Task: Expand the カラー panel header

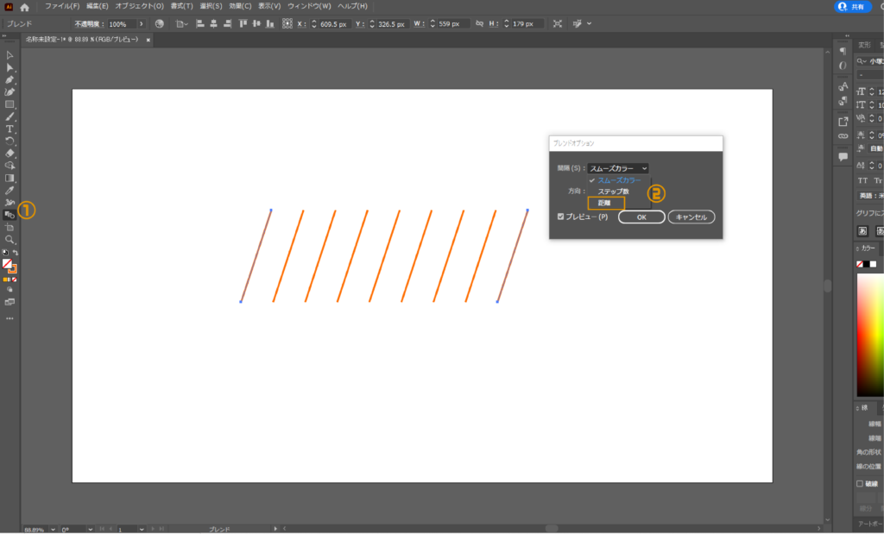Action: (867, 248)
